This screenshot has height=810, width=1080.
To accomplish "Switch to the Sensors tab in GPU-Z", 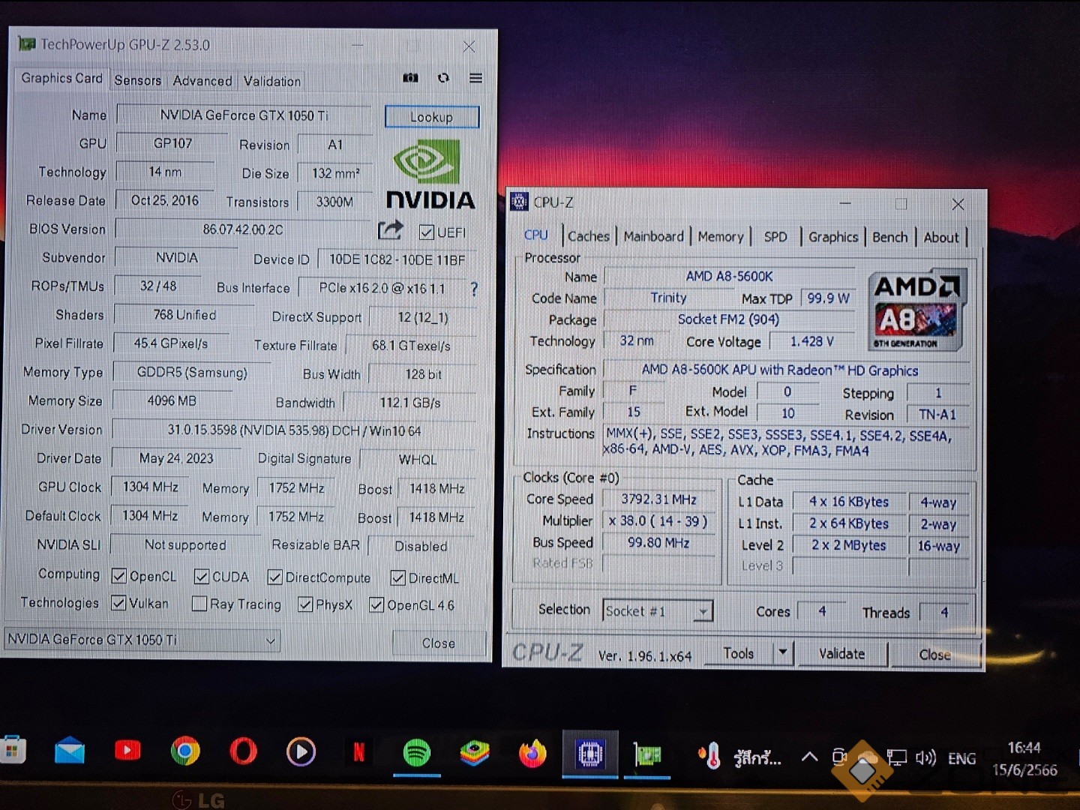I will [x=138, y=80].
